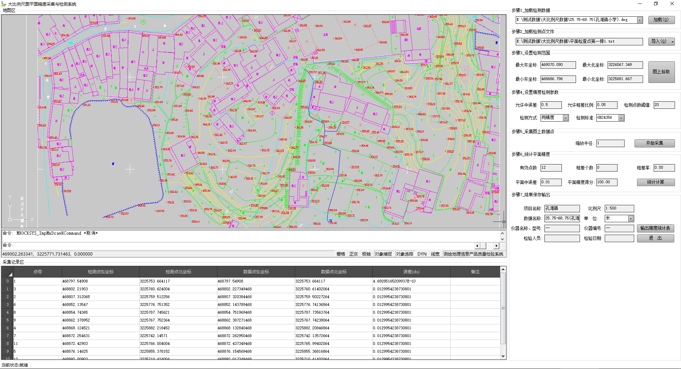Image resolution: width=681 pixels, height=369 pixels.
Task: Expand the 检测方式 dropdown
Action: (x=565, y=118)
